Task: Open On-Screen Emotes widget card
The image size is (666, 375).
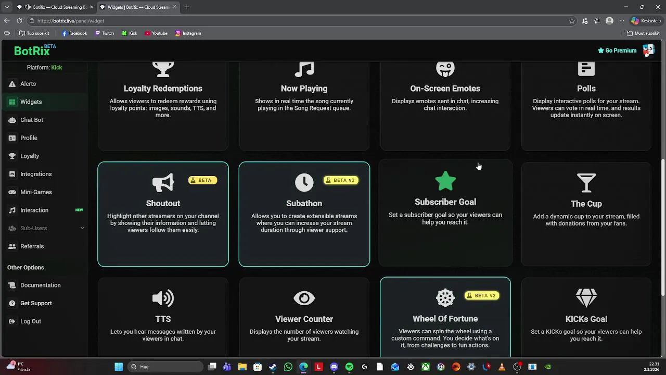Action: click(445, 106)
